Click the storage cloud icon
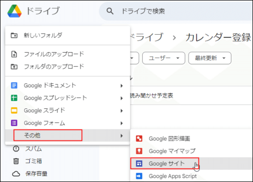Screen dimensions: 253x182 point(16,174)
